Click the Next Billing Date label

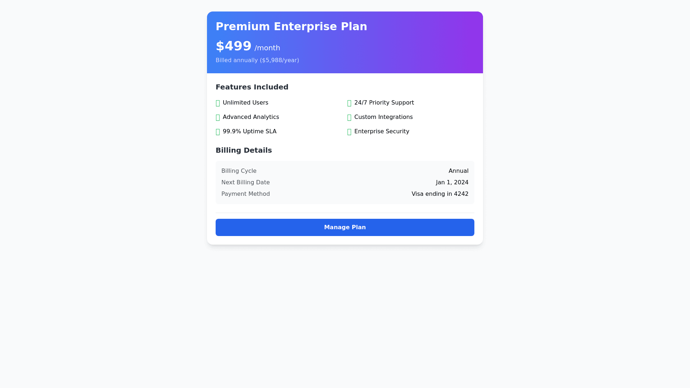click(x=245, y=183)
